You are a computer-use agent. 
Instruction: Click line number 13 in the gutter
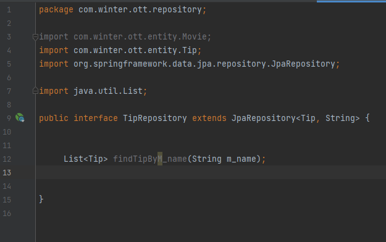(x=7, y=173)
